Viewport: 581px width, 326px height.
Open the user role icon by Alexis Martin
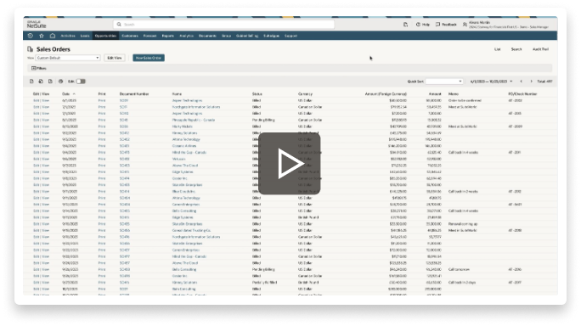pyautogui.click(x=465, y=25)
